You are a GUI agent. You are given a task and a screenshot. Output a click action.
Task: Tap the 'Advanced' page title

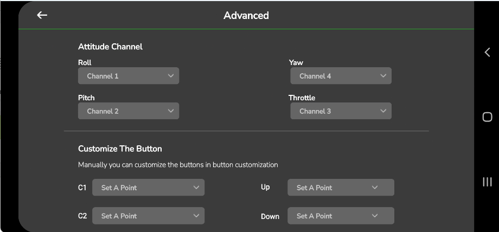pyautogui.click(x=246, y=15)
